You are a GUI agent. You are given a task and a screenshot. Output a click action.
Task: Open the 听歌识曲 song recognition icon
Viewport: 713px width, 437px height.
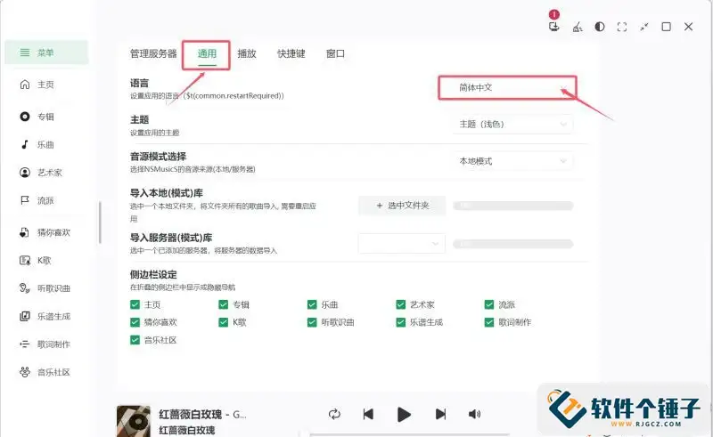[25, 287]
